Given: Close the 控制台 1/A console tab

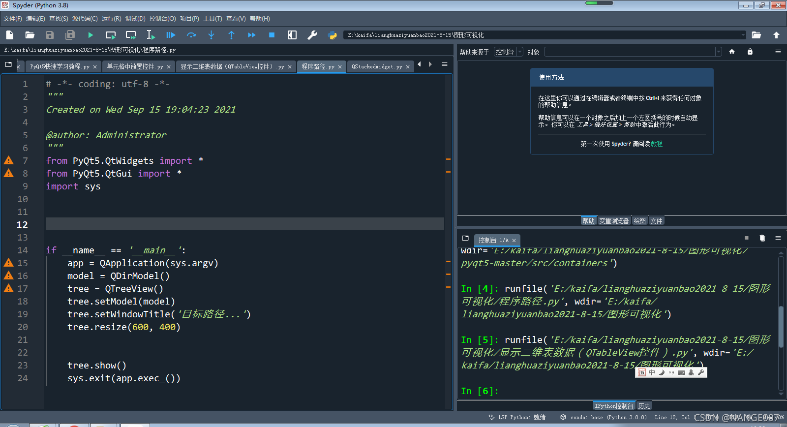Looking at the screenshot, I should 514,241.
